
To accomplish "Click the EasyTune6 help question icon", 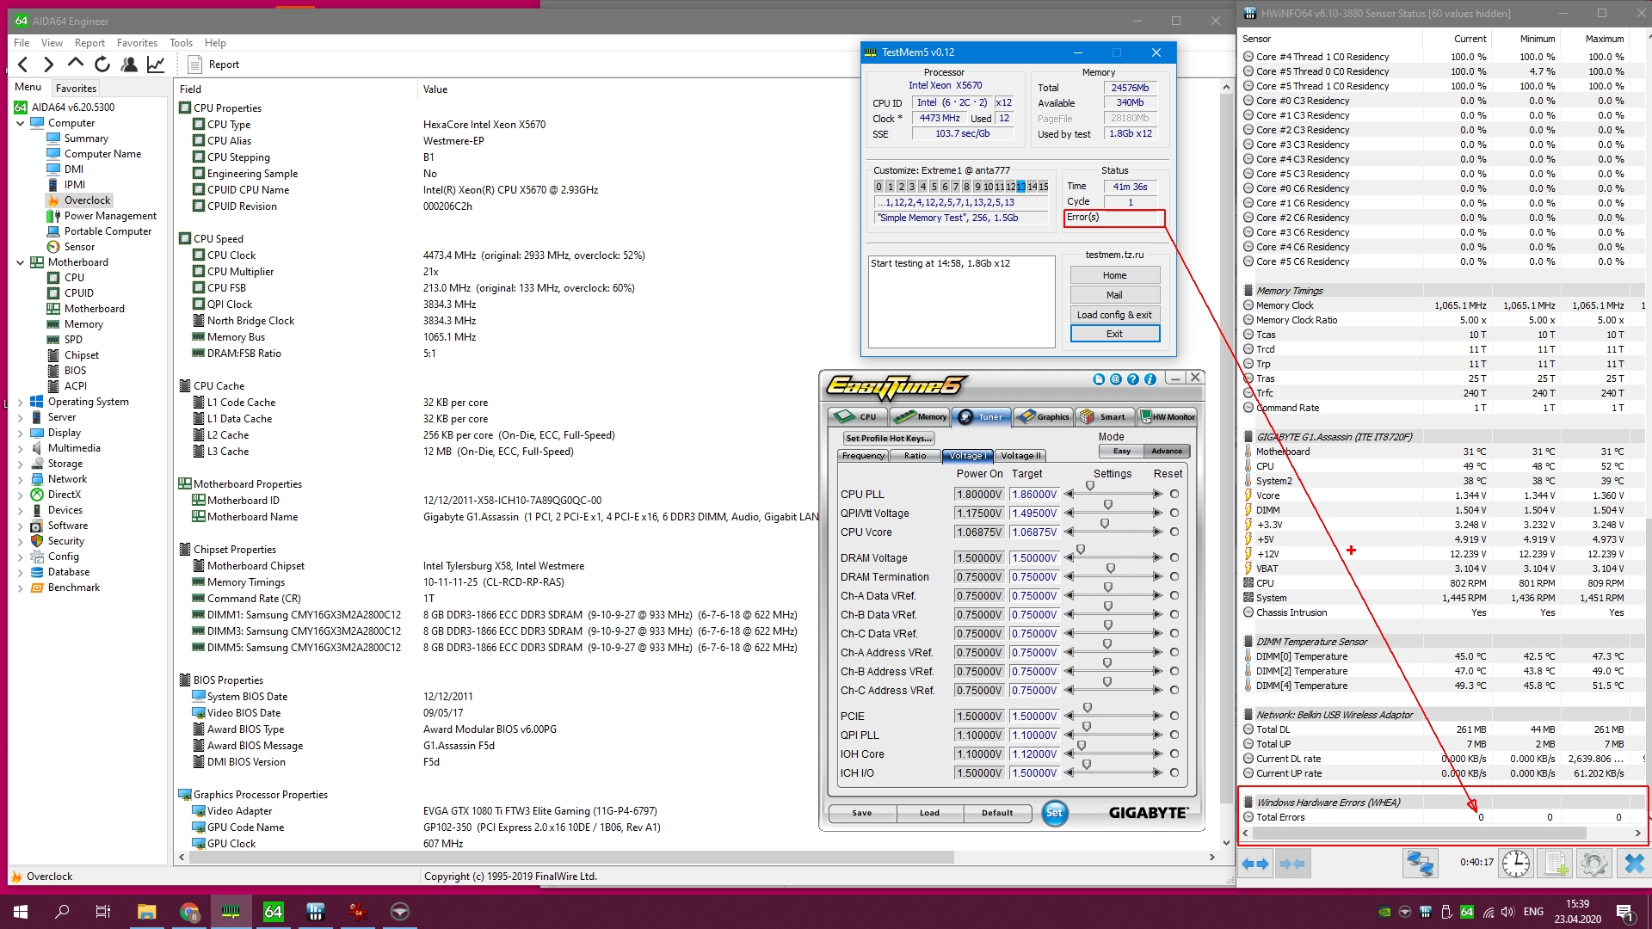I will (x=1132, y=379).
